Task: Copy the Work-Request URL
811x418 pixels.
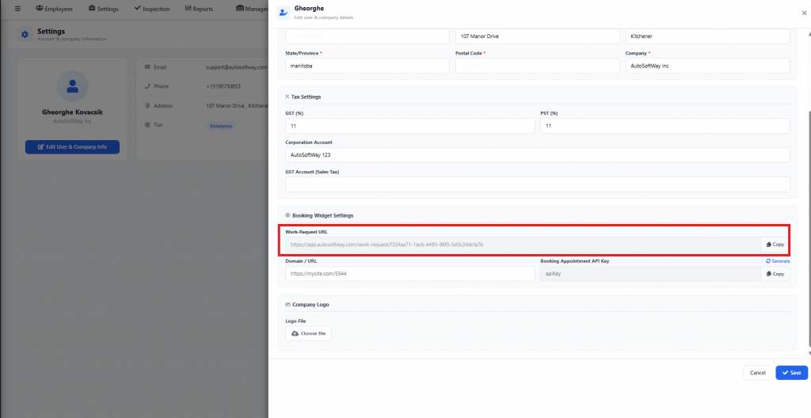Action: 775,245
